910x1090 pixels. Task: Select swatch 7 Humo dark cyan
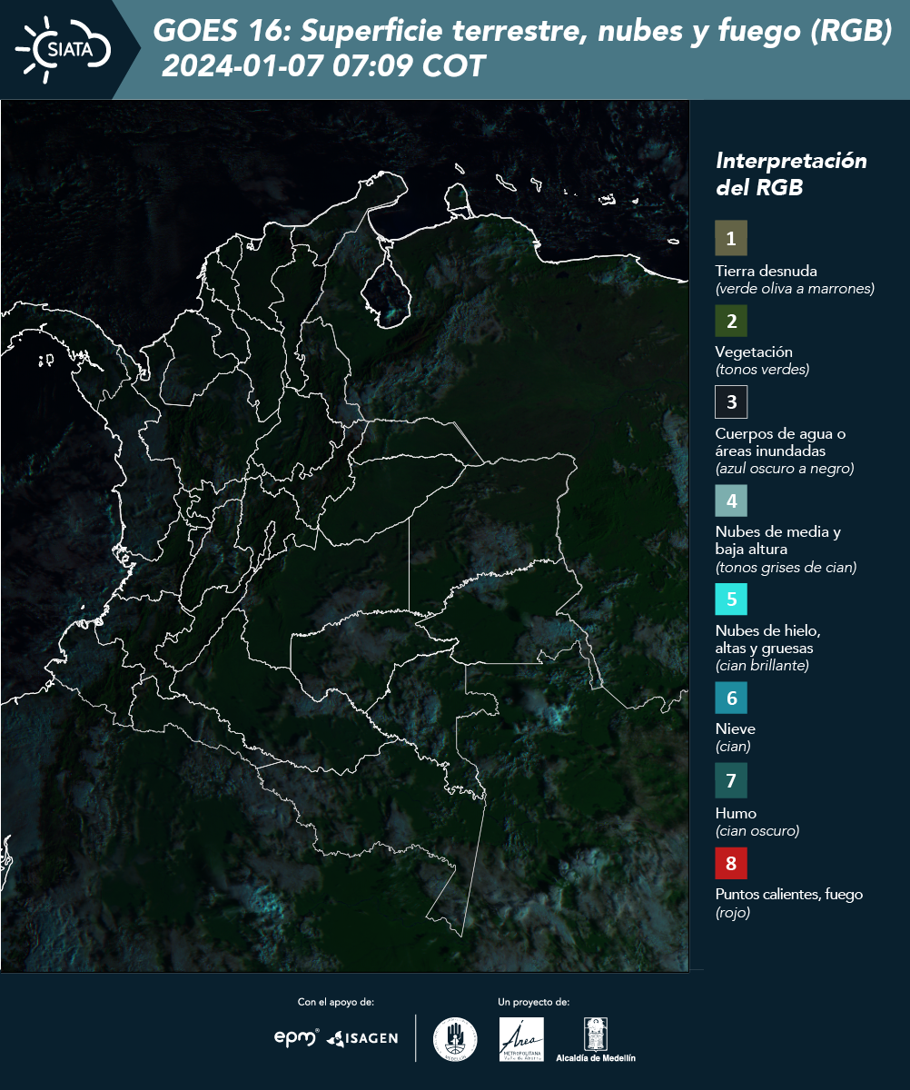[x=731, y=780]
